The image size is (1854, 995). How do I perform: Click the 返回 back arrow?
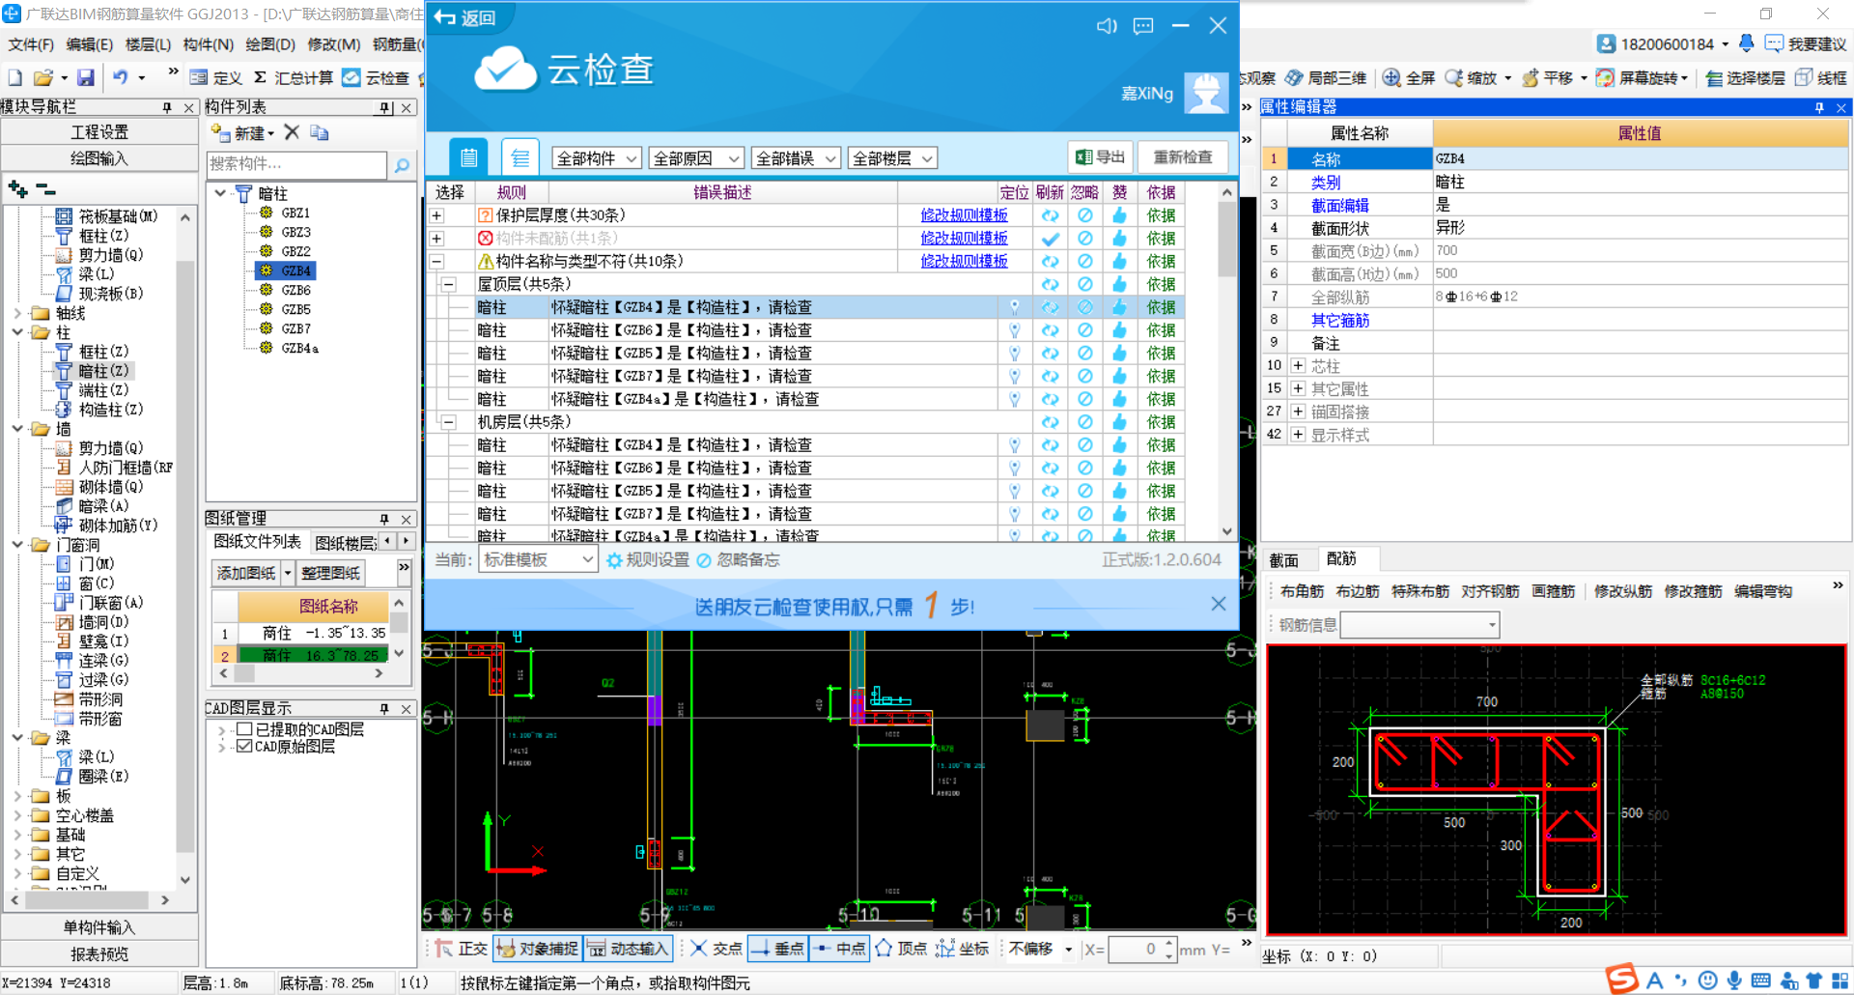coord(464,17)
